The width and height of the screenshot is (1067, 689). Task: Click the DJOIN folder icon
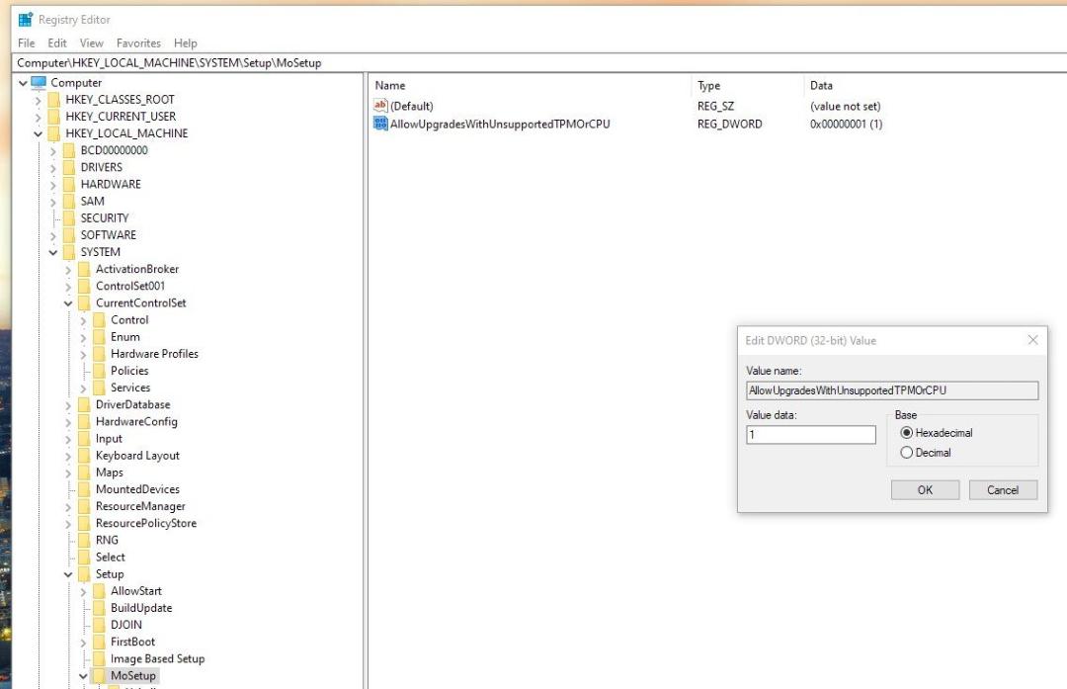[x=100, y=625]
